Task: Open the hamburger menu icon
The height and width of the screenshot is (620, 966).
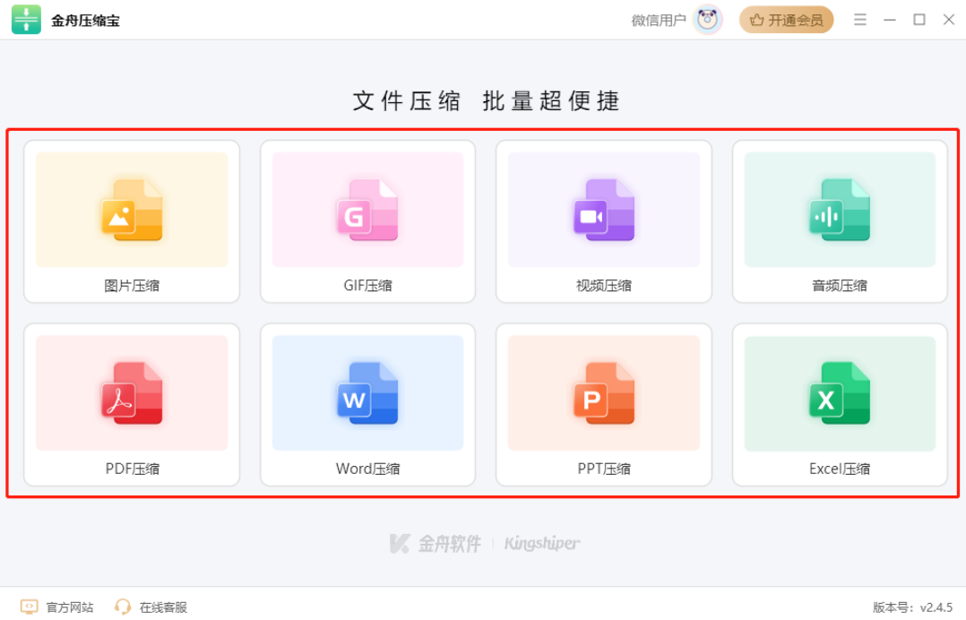Action: [x=860, y=20]
